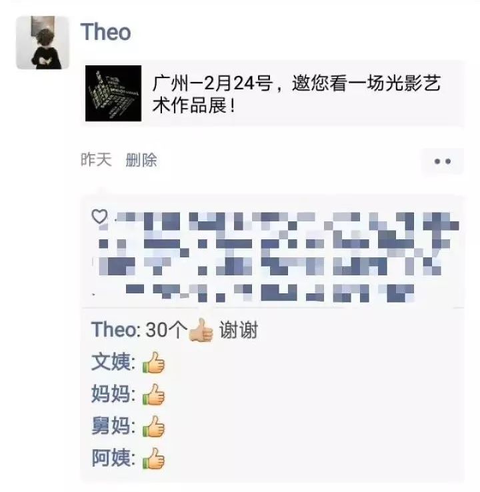The height and width of the screenshot is (492, 480).
Task: Tap the heart icon in the likes list
Action: click(99, 216)
